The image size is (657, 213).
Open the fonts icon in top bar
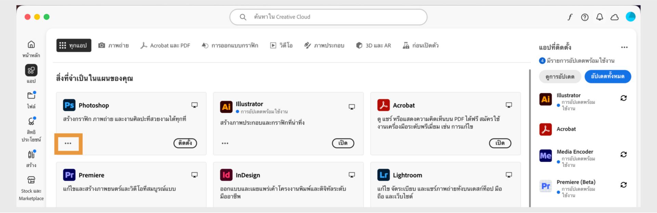point(570,17)
